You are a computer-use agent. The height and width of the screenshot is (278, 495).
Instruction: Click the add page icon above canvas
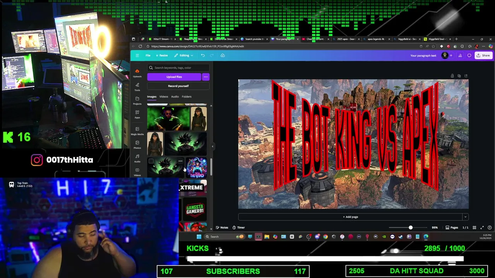[x=466, y=76]
